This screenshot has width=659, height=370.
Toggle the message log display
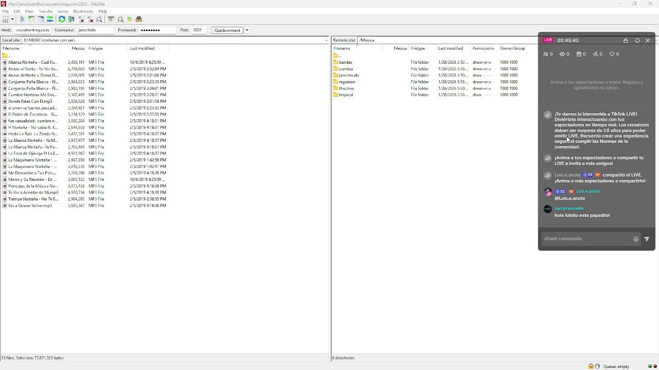click(x=22, y=19)
